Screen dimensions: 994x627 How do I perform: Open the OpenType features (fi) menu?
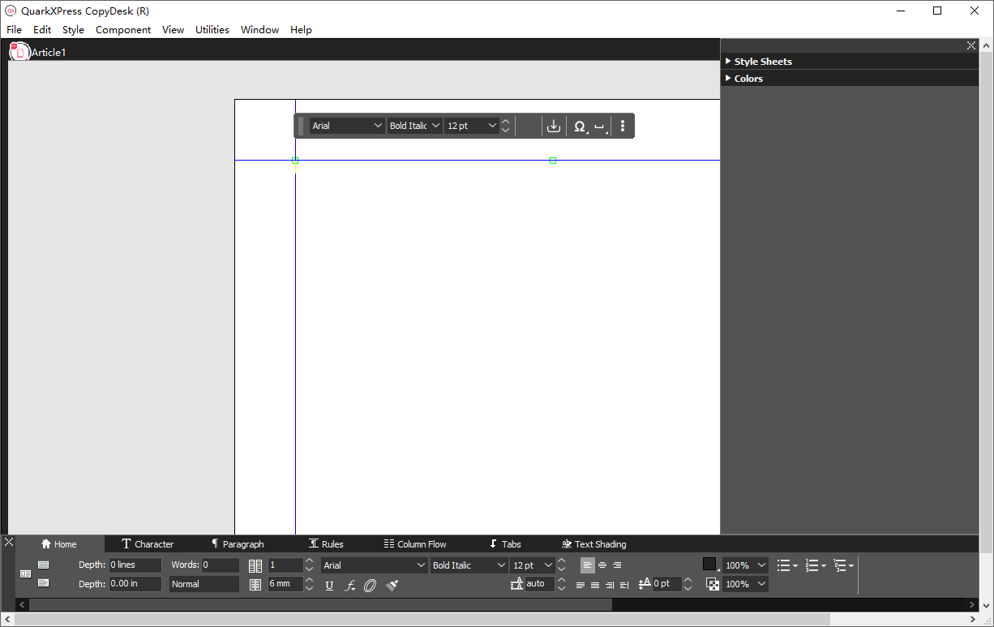350,585
